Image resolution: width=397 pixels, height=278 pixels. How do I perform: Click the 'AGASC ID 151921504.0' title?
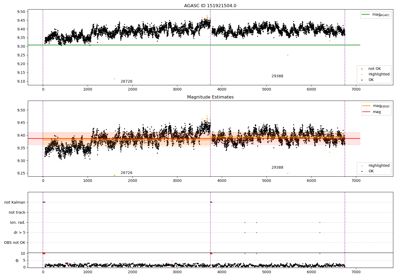210,6
